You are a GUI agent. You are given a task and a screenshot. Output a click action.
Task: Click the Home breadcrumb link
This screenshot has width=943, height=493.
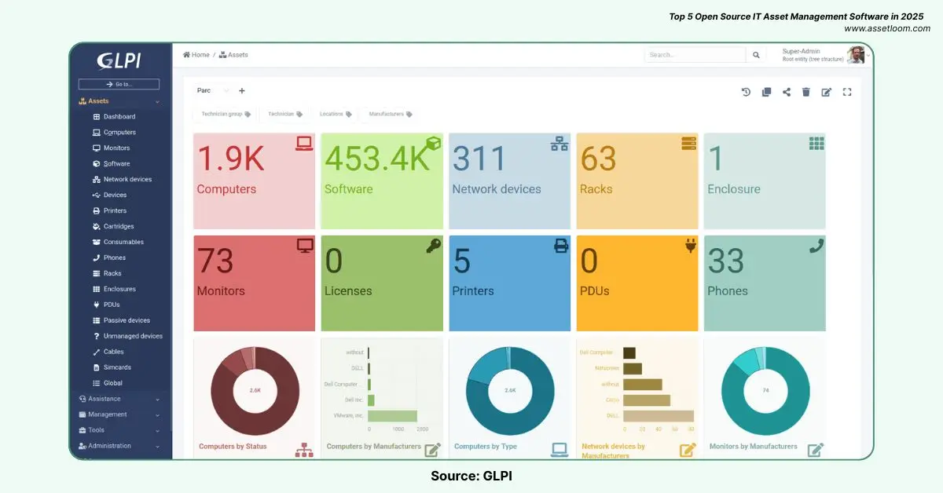tap(196, 55)
